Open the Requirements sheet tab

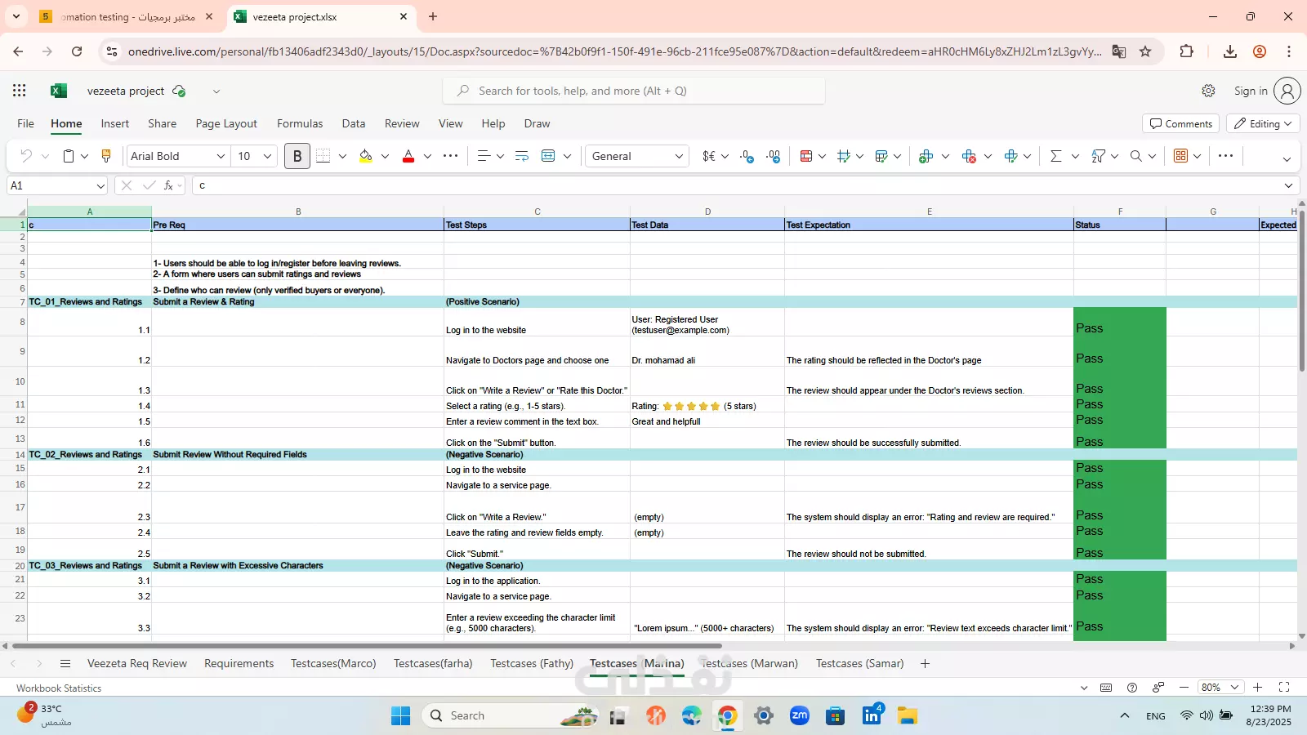tap(239, 663)
